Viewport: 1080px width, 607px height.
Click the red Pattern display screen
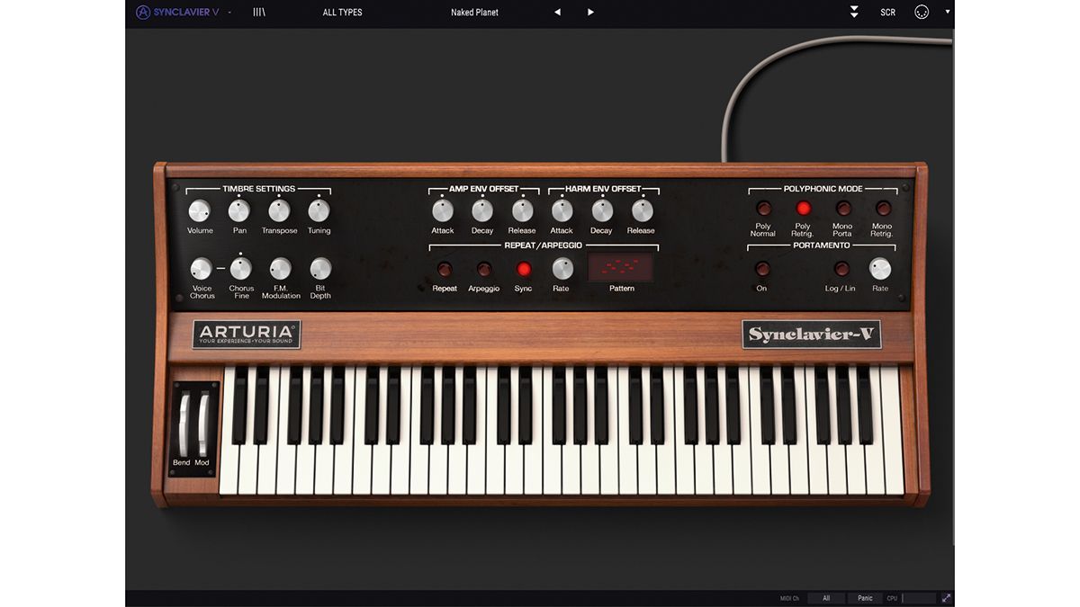coord(619,266)
